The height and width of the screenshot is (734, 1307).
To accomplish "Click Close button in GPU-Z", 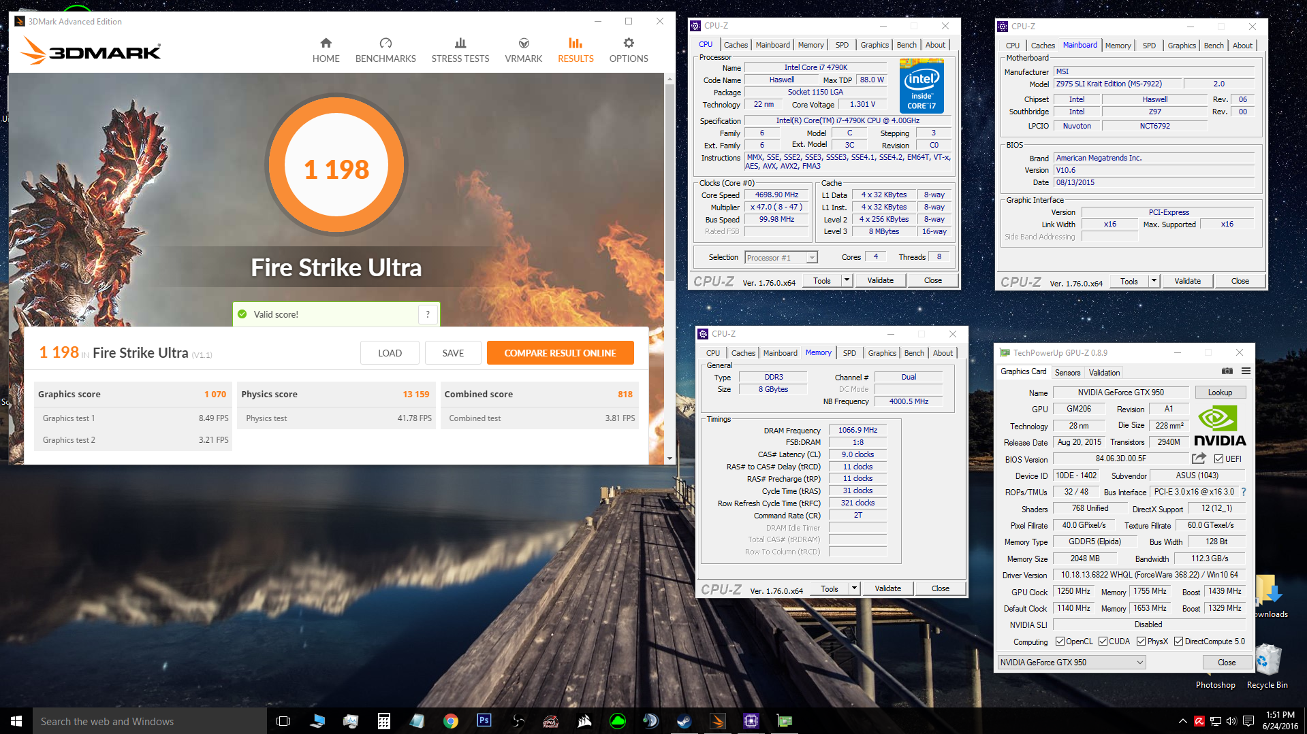I will pyautogui.click(x=1227, y=663).
